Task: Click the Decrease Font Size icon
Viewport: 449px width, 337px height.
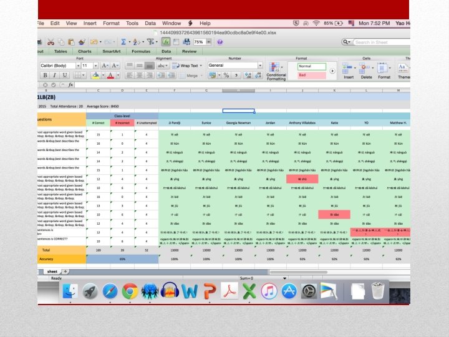Action: pyautogui.click(x=115, y=66)
